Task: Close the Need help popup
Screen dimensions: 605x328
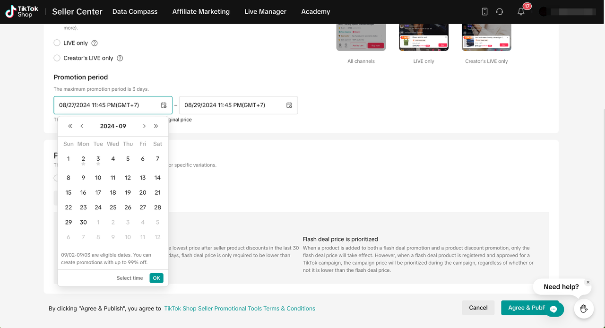Action: [588, 282]
